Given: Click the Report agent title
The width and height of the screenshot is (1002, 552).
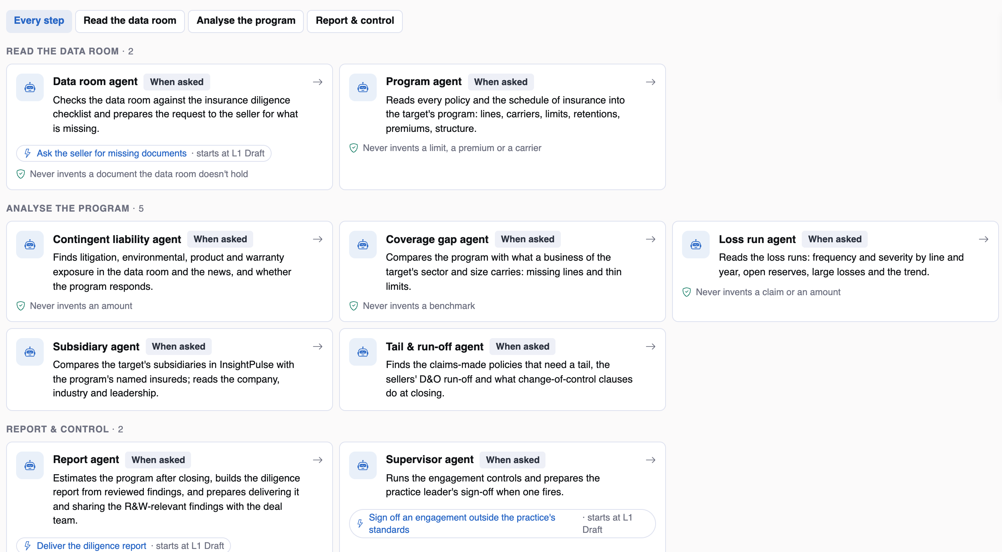Looking at the screenshot, I should pos(86,460).
